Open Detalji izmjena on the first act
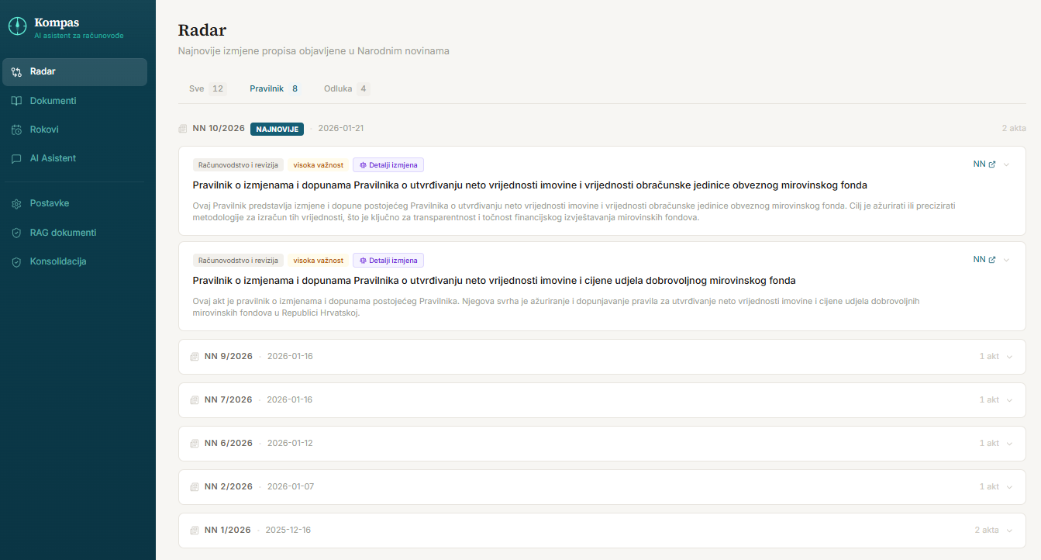The height and width of the screenshot is (560, 1041). [x=388, y=164]
